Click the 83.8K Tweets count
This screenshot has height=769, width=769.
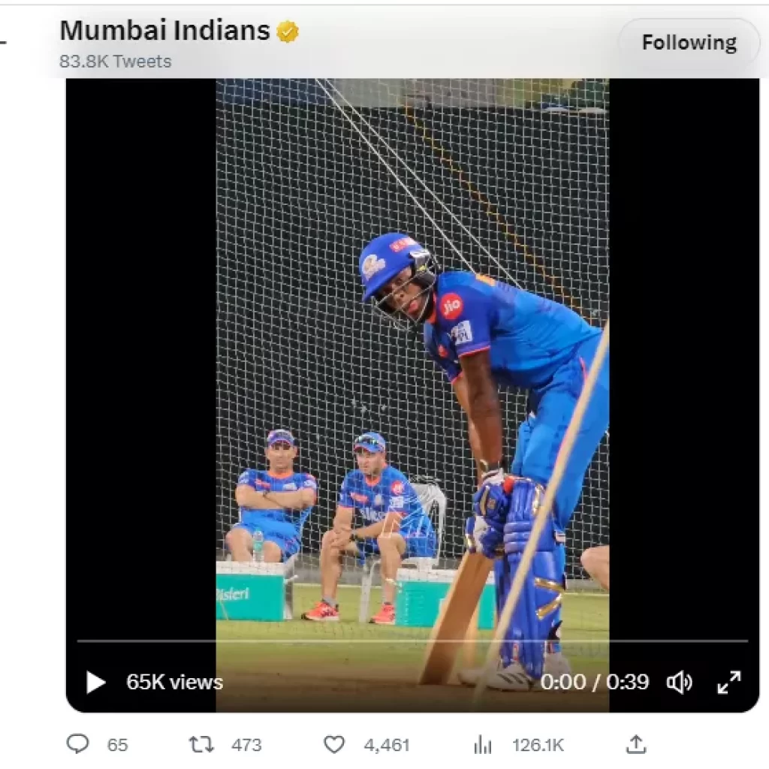116,62
